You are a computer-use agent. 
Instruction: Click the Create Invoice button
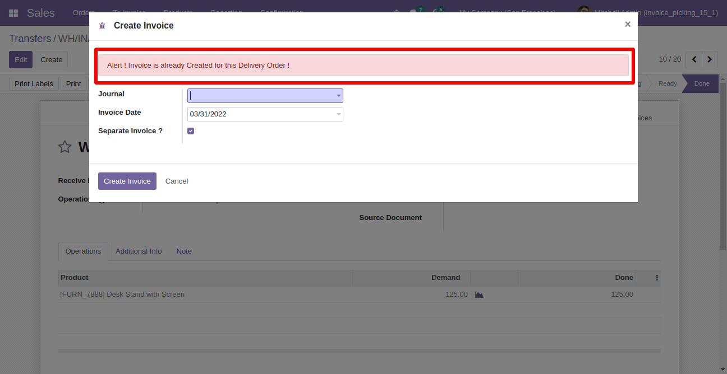point(127,181)
